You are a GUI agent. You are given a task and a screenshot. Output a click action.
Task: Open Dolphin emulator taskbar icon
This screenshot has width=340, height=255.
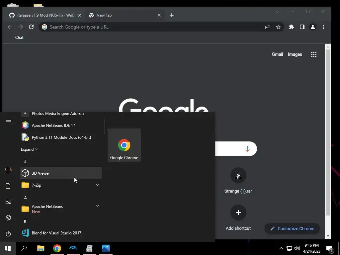point(73,248)
